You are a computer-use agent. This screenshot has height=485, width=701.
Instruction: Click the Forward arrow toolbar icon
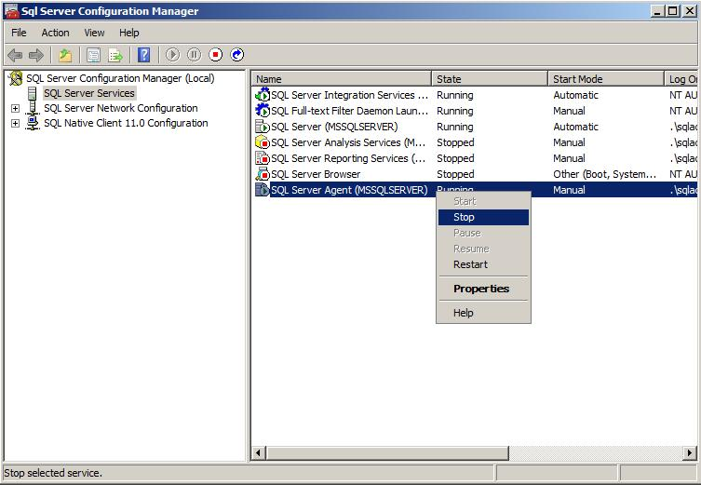click(x=35, y=56)
